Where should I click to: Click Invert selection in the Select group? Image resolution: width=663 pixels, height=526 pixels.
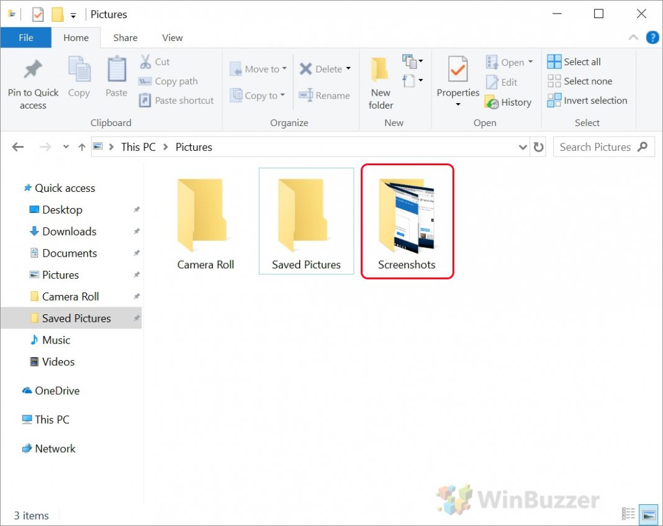[587, 100]
